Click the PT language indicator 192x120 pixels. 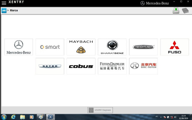tap(157, 117)
